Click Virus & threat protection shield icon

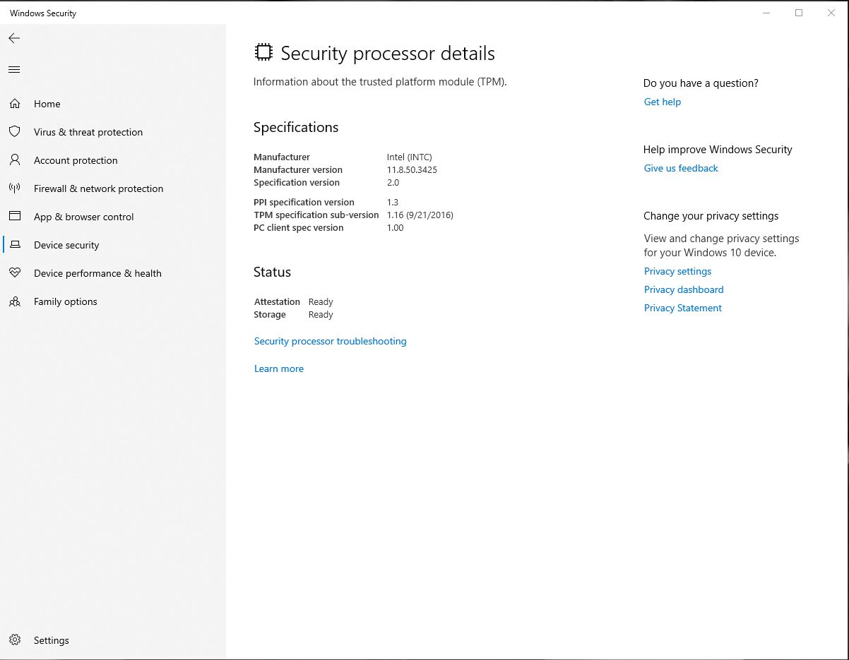[x=14, y=132]
